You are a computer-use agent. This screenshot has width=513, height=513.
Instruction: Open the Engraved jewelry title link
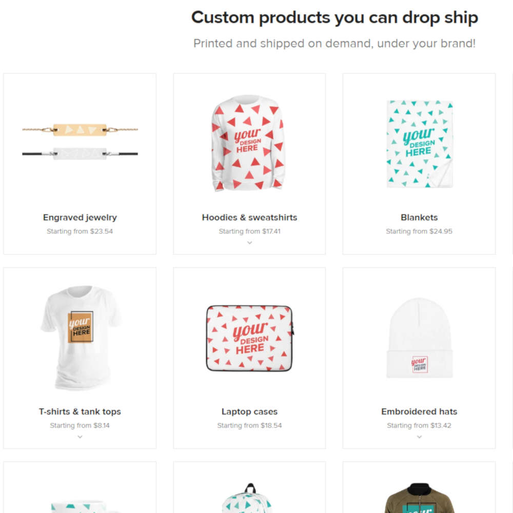point(80,218)
